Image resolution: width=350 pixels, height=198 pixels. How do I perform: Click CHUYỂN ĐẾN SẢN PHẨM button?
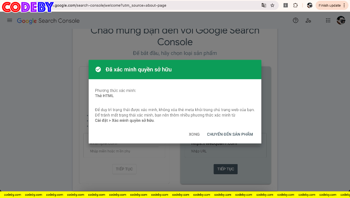coord(230,134)
